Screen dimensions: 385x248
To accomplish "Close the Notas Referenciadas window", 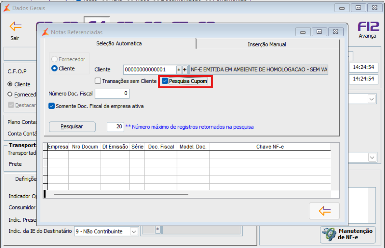I will [336, 32].
